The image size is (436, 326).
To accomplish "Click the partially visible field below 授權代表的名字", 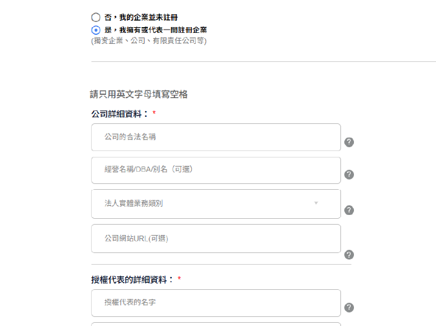I will [x=216, y=323].
